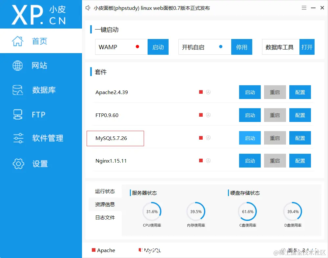Click the database icon beside 数据库
Image resolution: width=328 pixels, height=258 pixels.
click(x=18, y=90)
